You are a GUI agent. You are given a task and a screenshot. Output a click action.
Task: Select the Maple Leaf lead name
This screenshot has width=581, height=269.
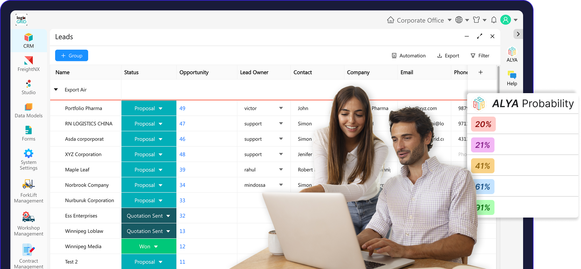point(77,170)
